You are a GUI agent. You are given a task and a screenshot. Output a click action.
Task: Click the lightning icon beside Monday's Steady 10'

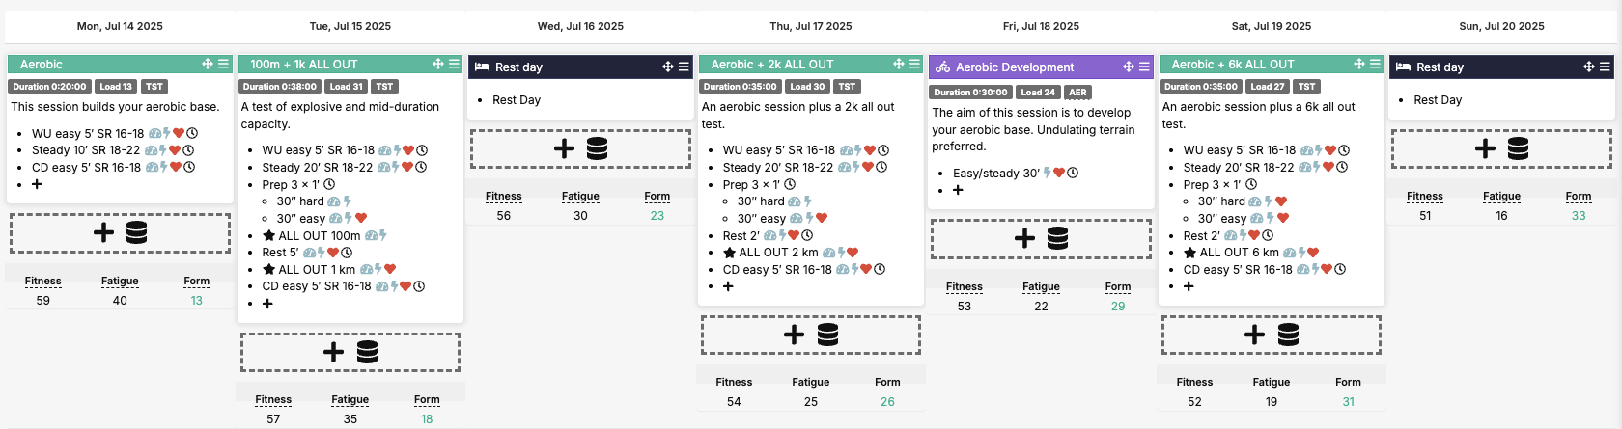point(162,150)
